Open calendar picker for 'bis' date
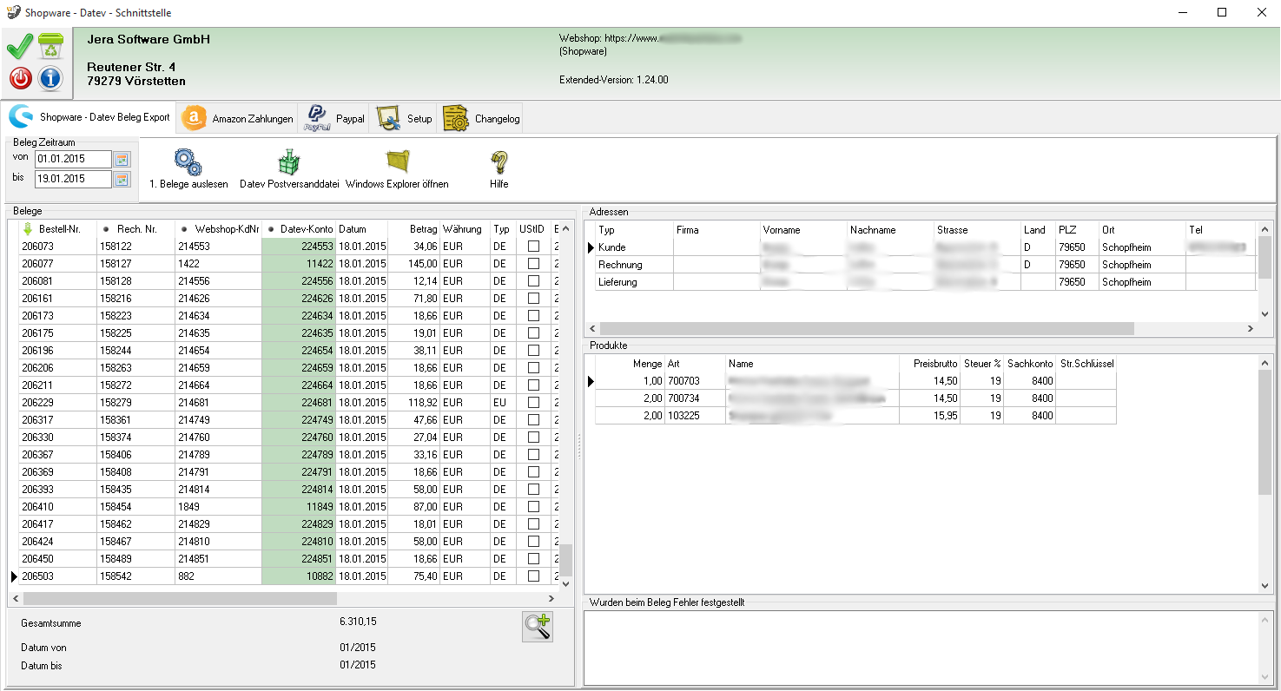 click(122, 179)
